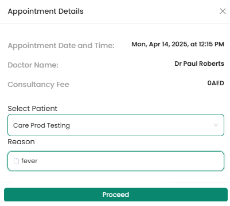
Task: Click the Select Patient field label
Action: [33, 109]
